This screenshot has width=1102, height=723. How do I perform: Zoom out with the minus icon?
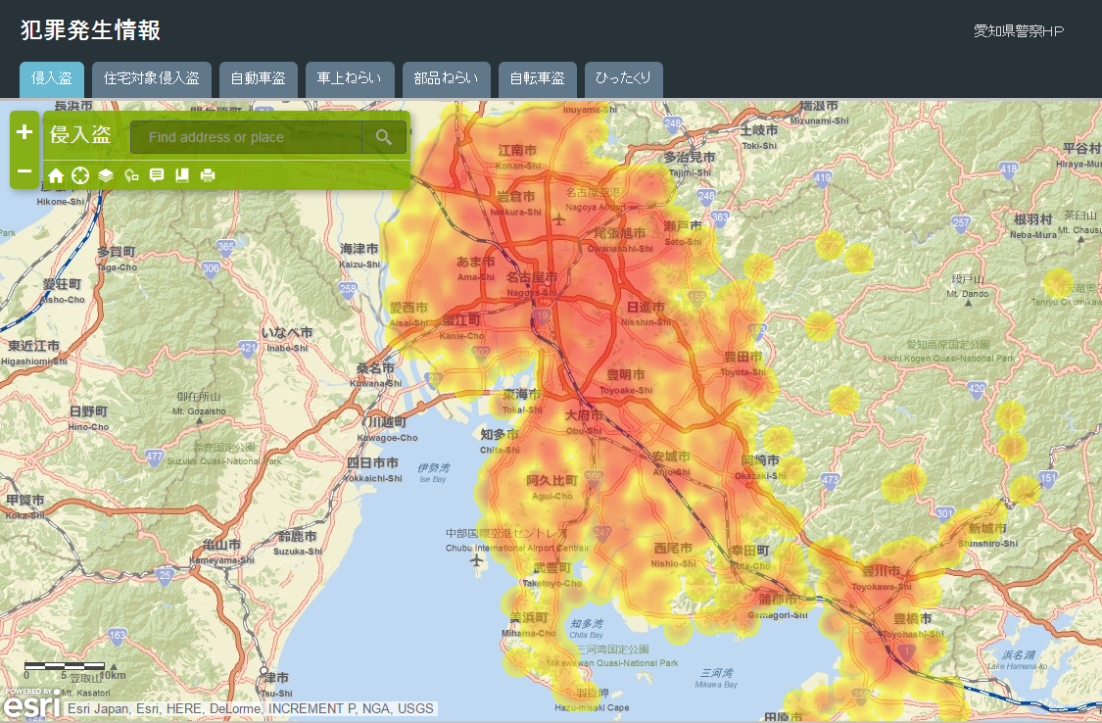pos(24,172)
